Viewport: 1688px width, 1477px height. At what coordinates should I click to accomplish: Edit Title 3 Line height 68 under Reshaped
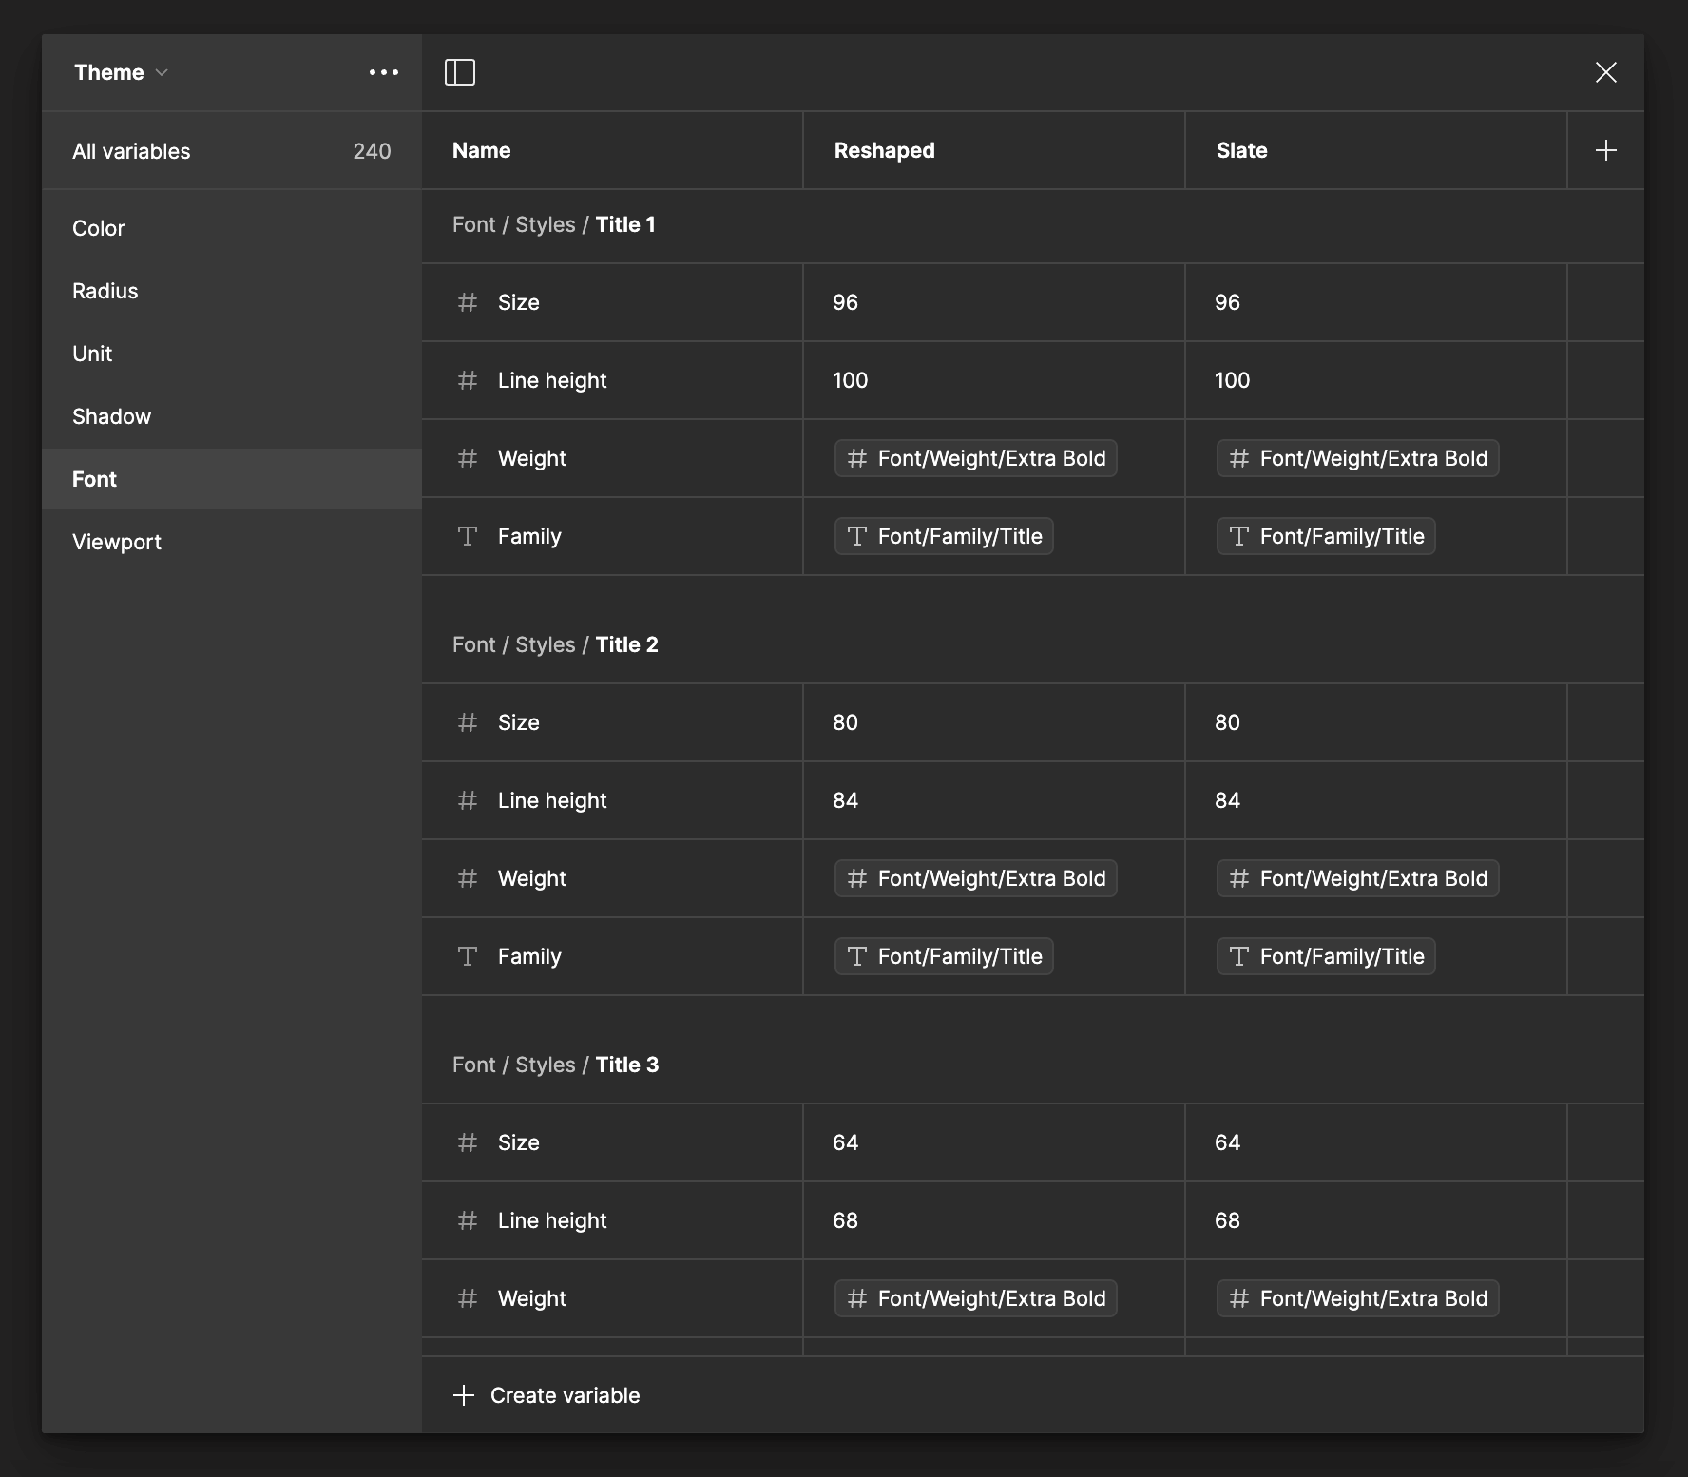coord(994,1220)
